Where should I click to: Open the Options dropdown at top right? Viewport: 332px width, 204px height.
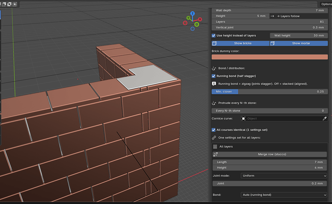pyautogui.click(x=326, y=4)
